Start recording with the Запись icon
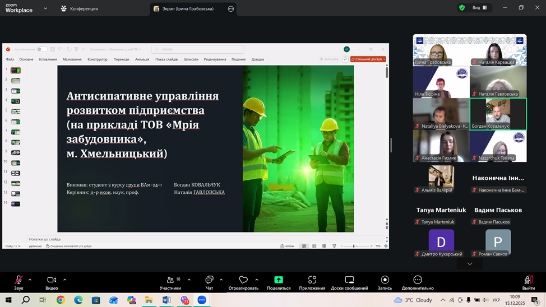This screenshot has width=546, height=307. [385, 280]
